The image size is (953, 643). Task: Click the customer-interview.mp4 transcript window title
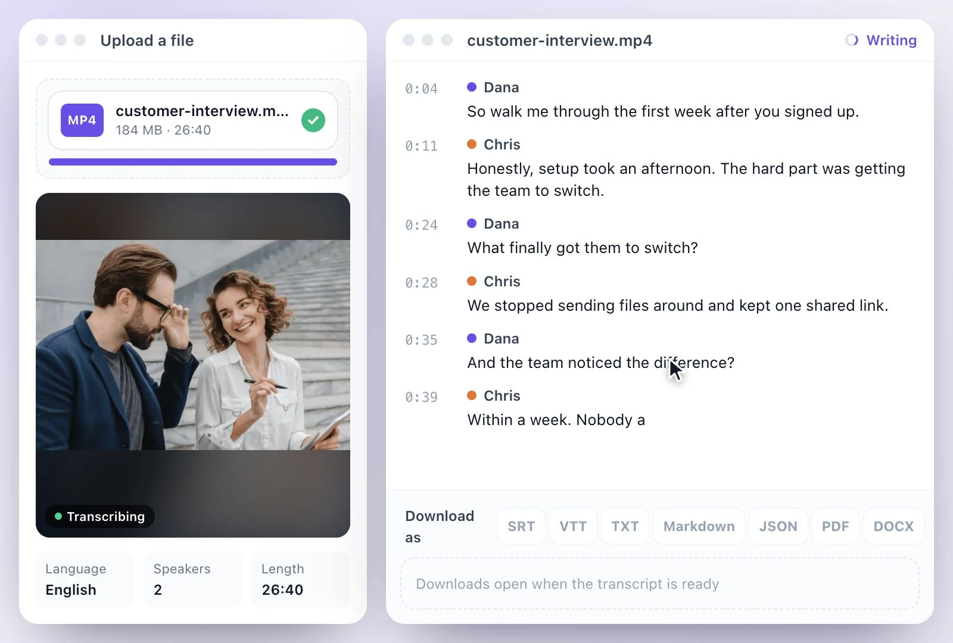[x=559, y=40]
